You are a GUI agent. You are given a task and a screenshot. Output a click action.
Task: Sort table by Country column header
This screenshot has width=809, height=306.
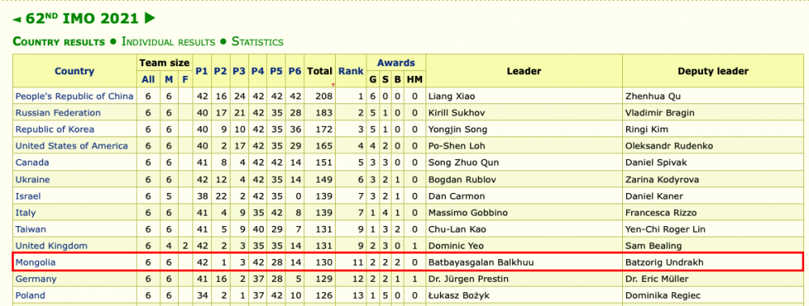click(74, 71)
